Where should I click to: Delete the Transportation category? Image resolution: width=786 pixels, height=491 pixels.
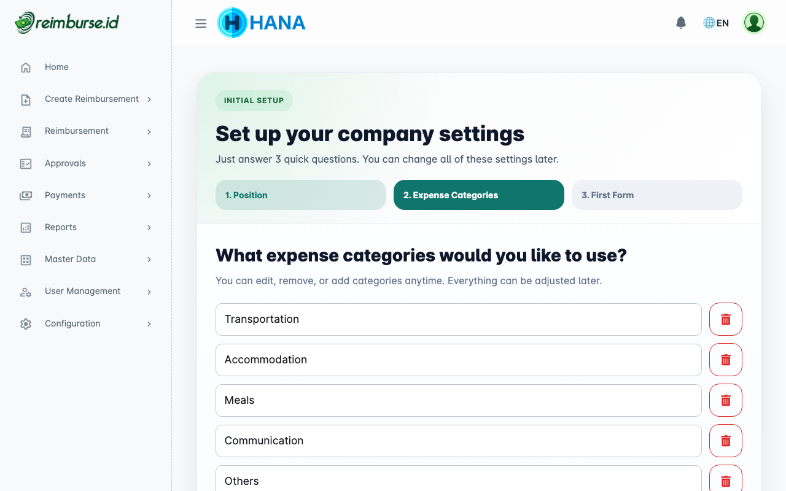click(725, 319)
